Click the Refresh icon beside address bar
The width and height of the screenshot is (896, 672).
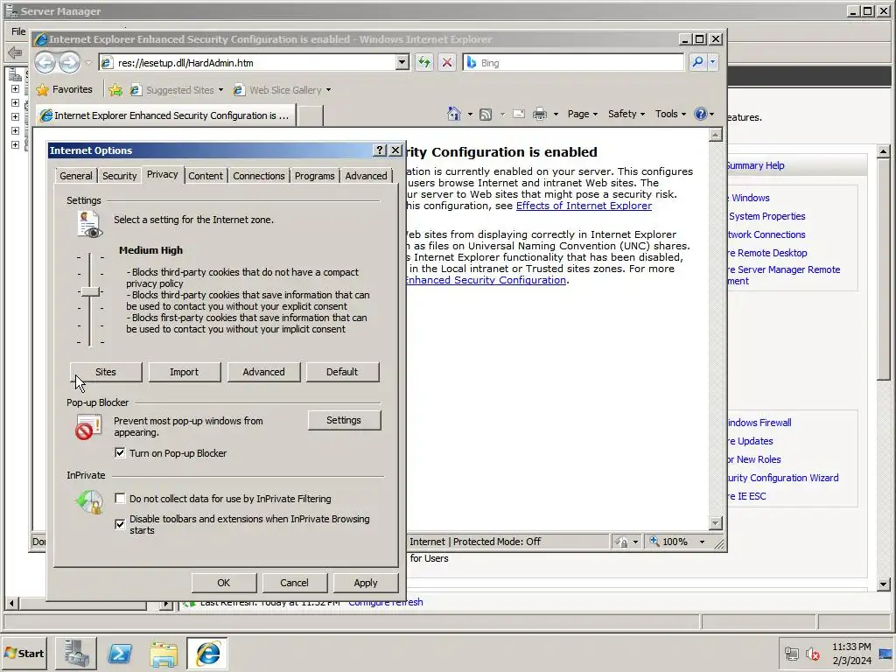pos(424,62)
